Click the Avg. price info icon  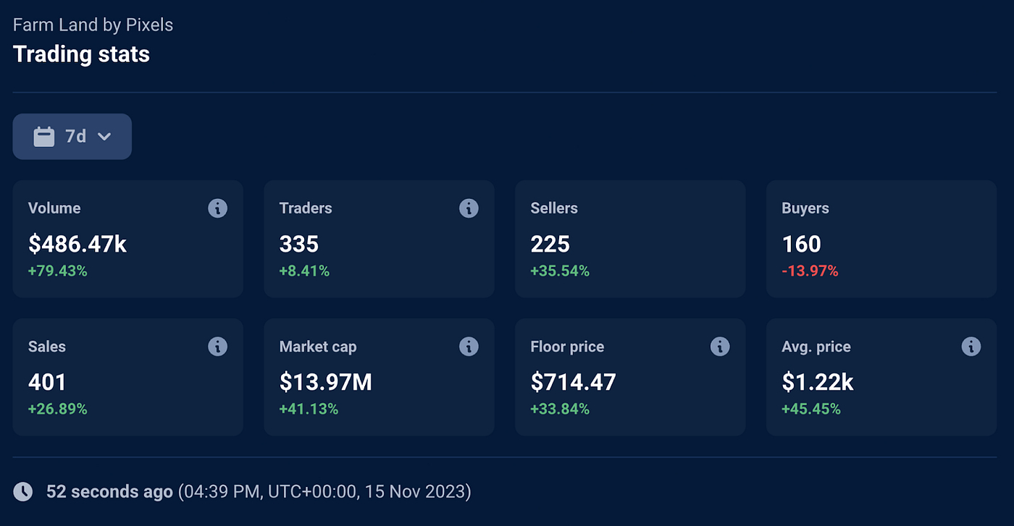coord(971,347)
